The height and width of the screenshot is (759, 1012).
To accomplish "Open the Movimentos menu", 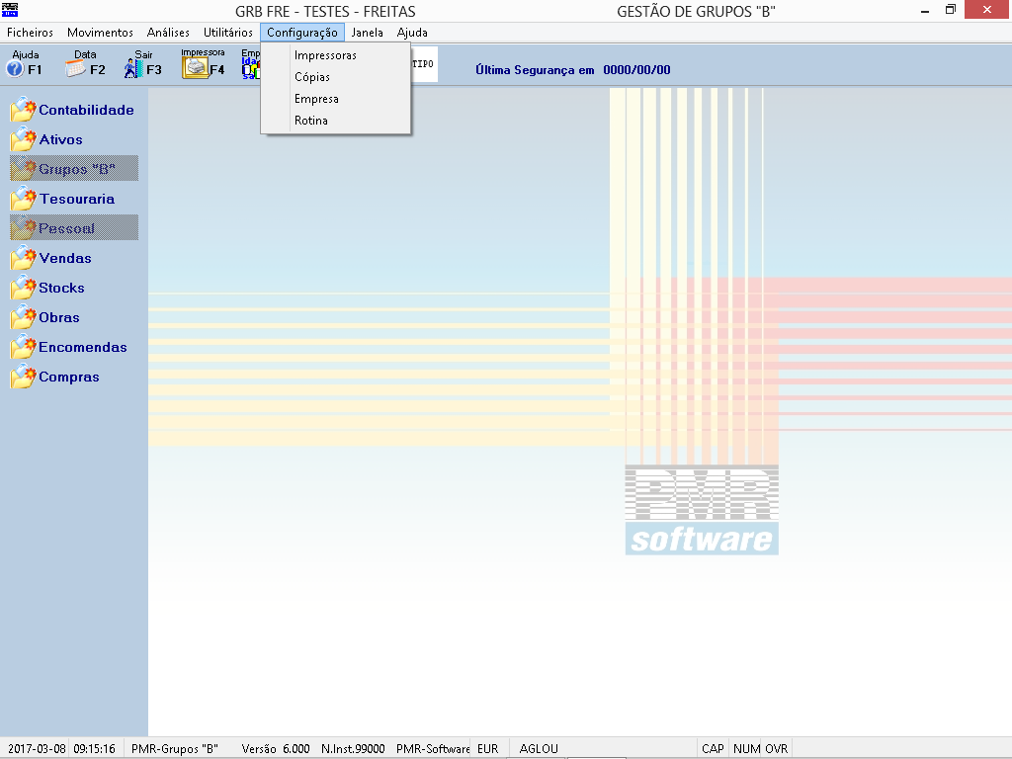I will [x=100, y=33].
